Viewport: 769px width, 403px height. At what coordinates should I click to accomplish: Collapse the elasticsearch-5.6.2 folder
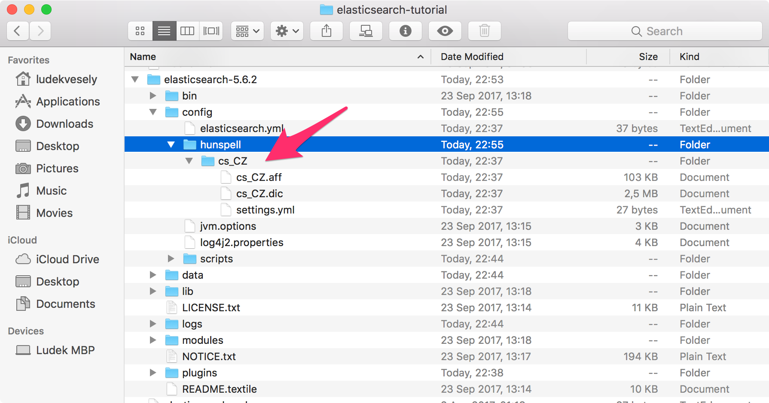click(x=135, y=79)
